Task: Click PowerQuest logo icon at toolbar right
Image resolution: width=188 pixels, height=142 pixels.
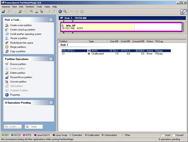Action: tap(183, 12)
